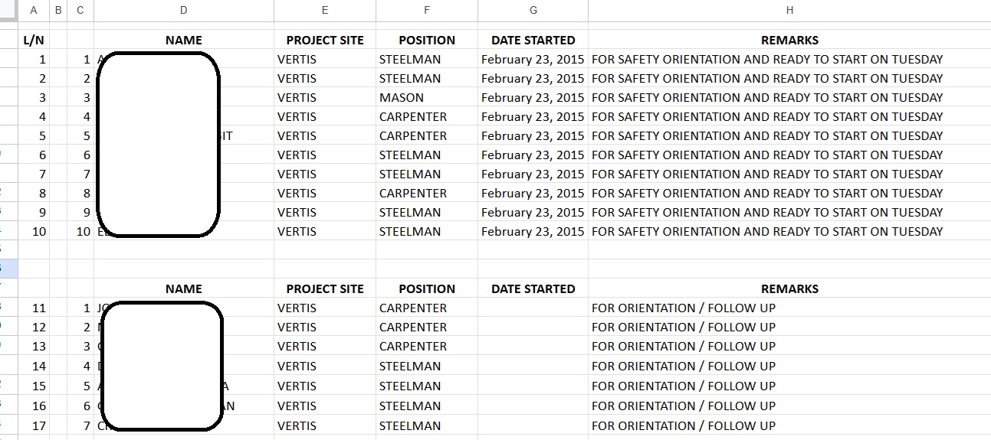Select the column E header
This screenshot has width=991, height=440.
click(x=325, y=10)
